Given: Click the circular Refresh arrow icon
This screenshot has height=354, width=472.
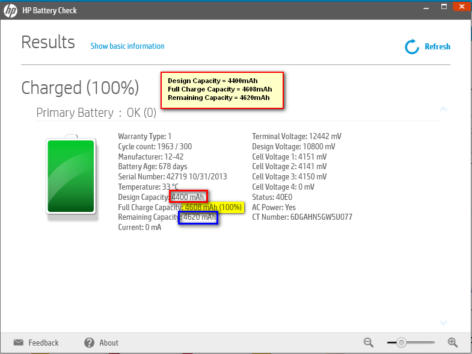Looking at the screenshot, I should pyautogui.click(x=412, y=47).
